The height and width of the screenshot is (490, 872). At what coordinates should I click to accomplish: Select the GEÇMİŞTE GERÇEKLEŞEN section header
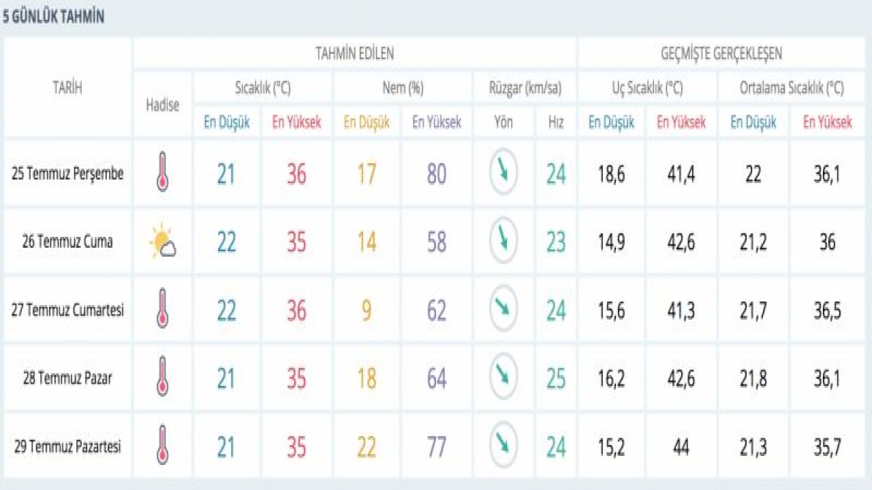pos(721,54)
